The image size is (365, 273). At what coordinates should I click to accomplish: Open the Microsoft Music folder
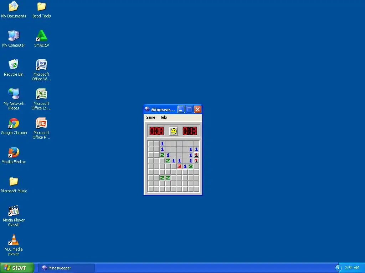point(14,184)
